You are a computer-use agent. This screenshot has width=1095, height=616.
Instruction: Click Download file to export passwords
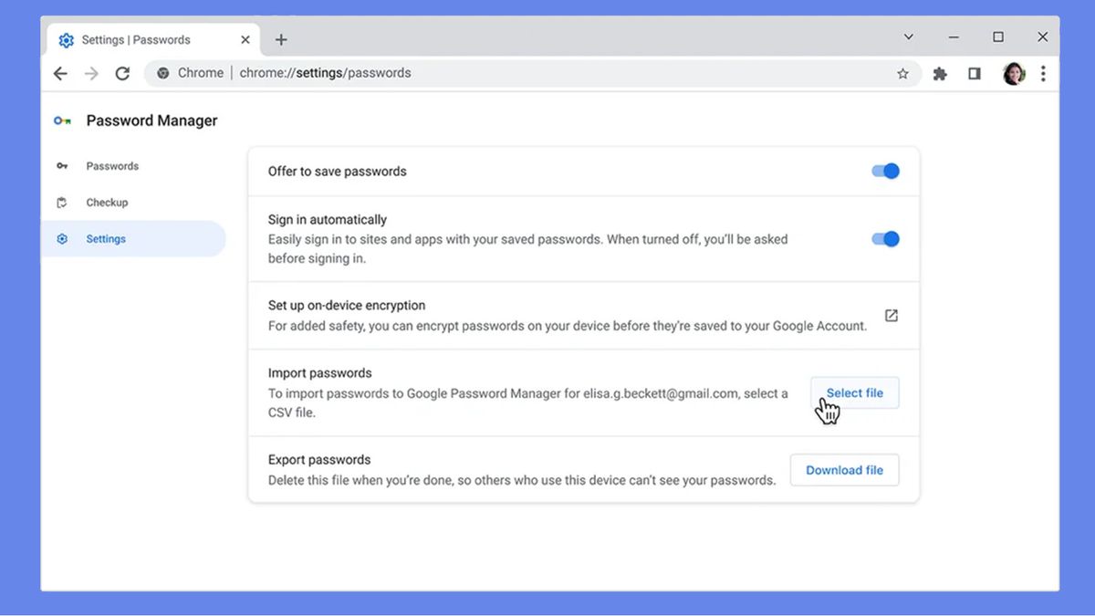click(844, 469)
